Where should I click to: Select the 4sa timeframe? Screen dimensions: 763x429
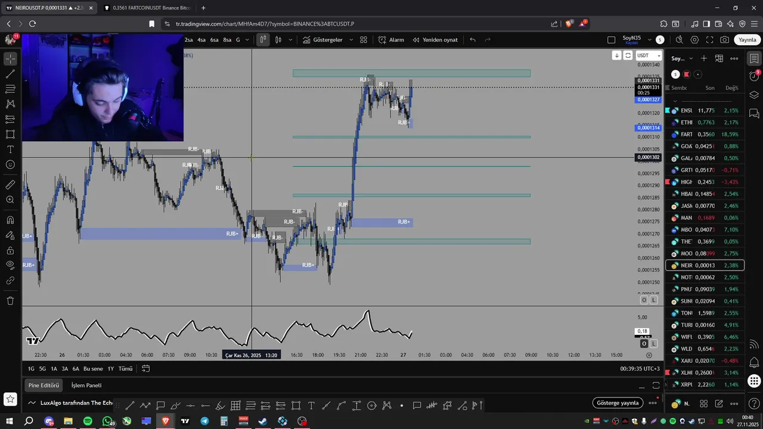click(x=201, y=40)
